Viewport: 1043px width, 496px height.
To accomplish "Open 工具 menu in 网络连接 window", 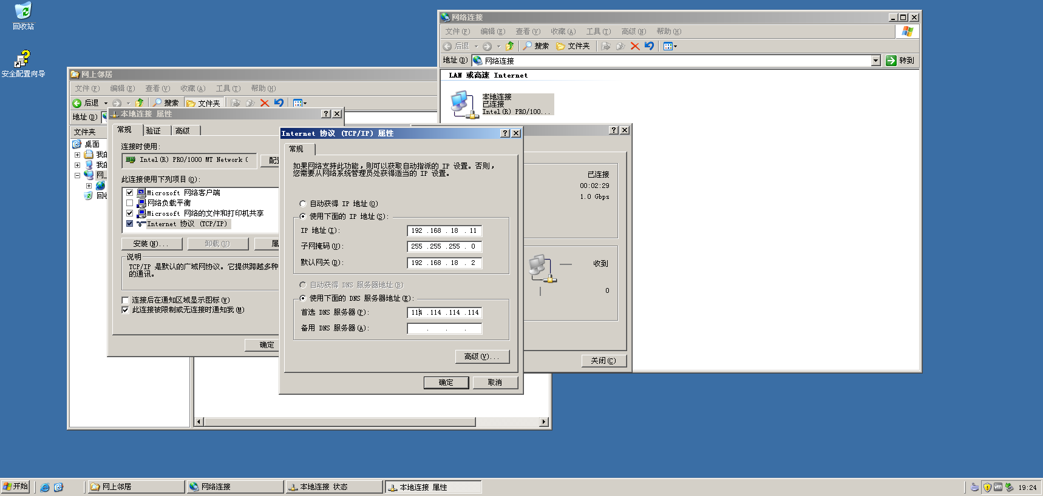I will (x=598, y=32).
